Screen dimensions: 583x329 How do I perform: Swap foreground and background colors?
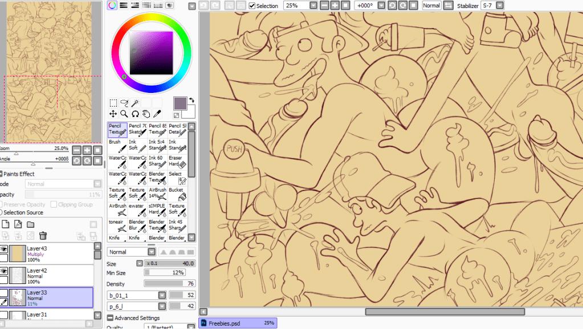point(191,100)
